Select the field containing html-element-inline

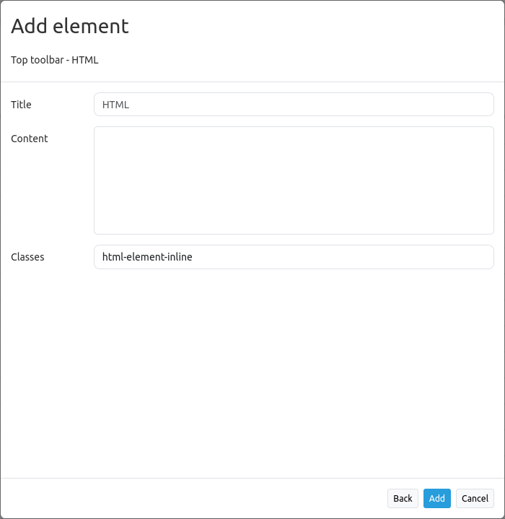(x=294, y=257)
